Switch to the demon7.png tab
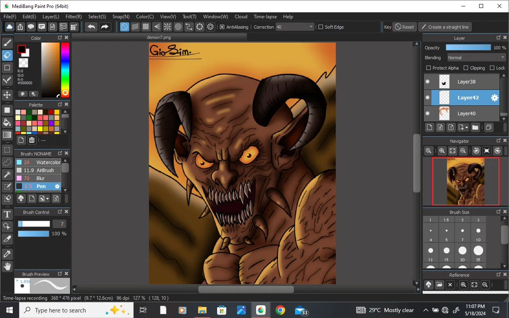This screenshot has width=509, height=318. click(x=159, y=37)
